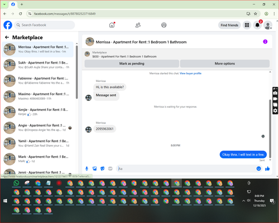279x223 pixels.
Task: Click the chat header title Merrissa
Action: coord(141,42)
